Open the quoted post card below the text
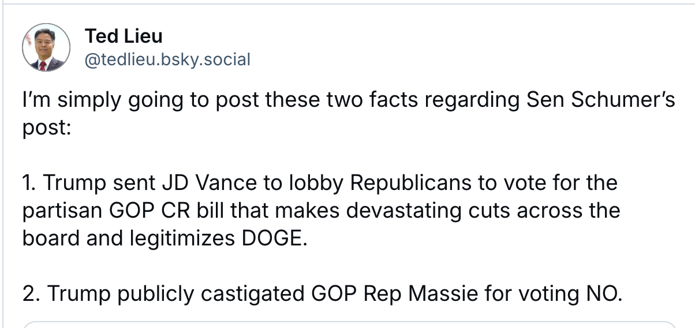The height and width of the screenshot is (328, 695). click(x=347, y=324)
